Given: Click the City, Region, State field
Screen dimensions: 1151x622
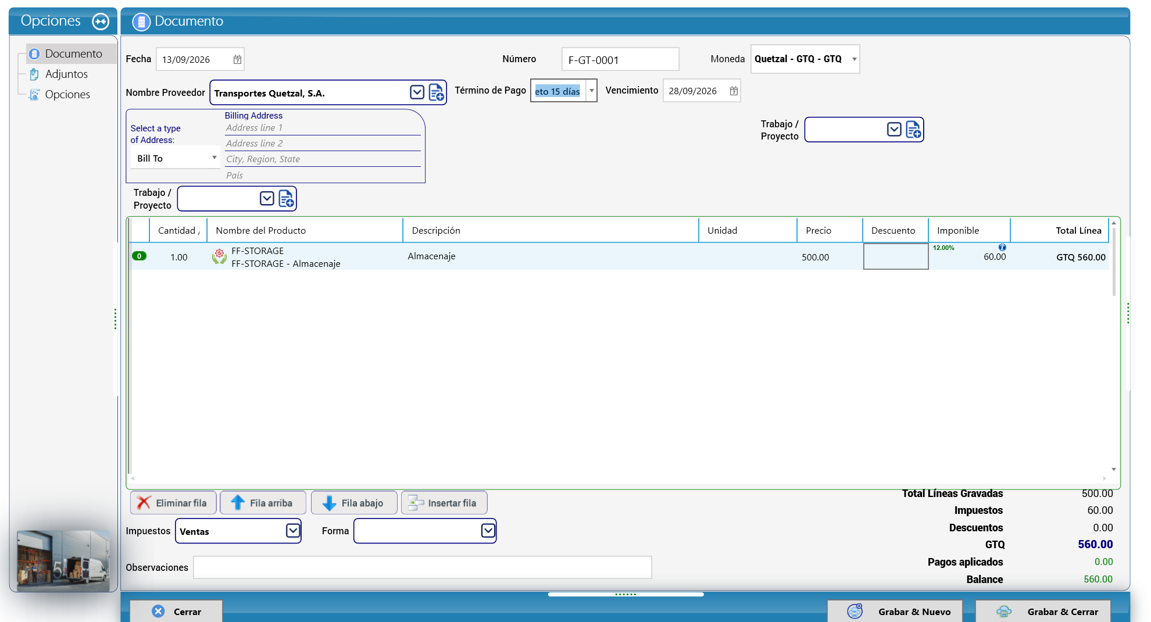Looking at the screenshot, I should click(323, 159).
